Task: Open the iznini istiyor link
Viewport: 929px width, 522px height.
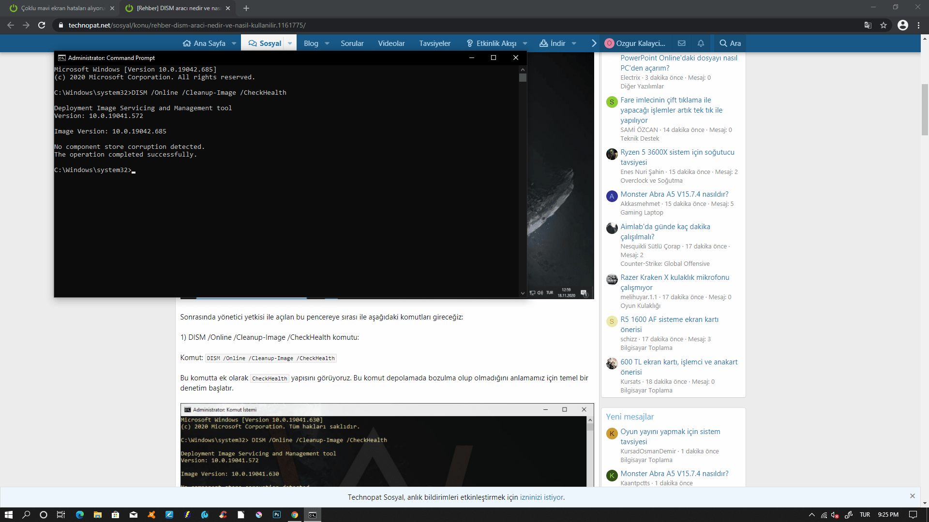Action: click(542, 497)
